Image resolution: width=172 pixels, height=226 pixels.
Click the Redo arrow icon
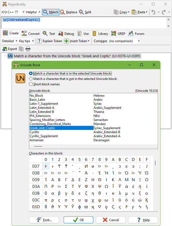pyautogui.click(x=164, y=12)
